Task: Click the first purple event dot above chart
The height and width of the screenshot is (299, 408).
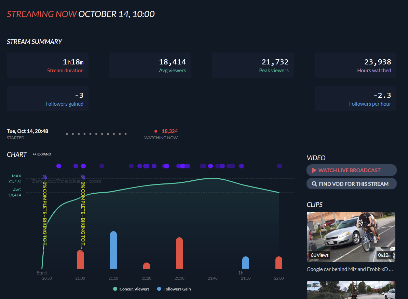Action: 59,166
